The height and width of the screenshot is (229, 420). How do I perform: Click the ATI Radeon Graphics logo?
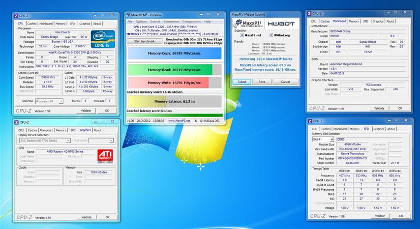(105, 156)
